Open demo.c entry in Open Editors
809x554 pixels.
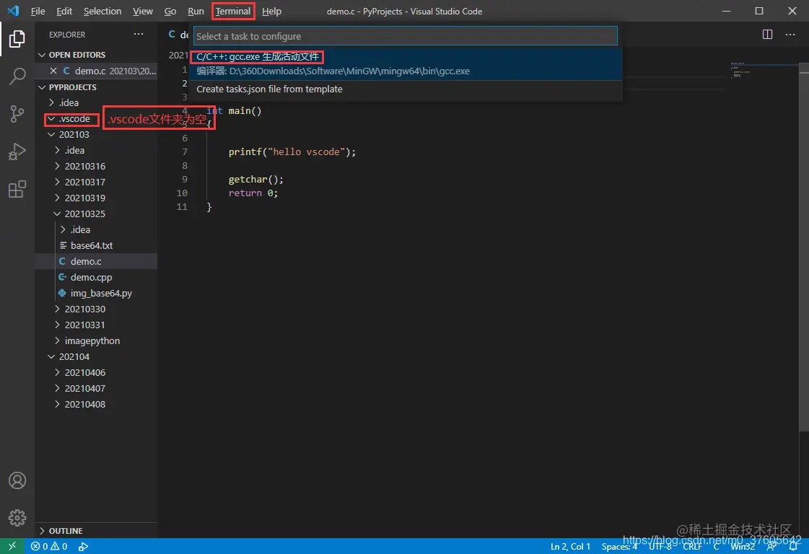click(95, 71)
